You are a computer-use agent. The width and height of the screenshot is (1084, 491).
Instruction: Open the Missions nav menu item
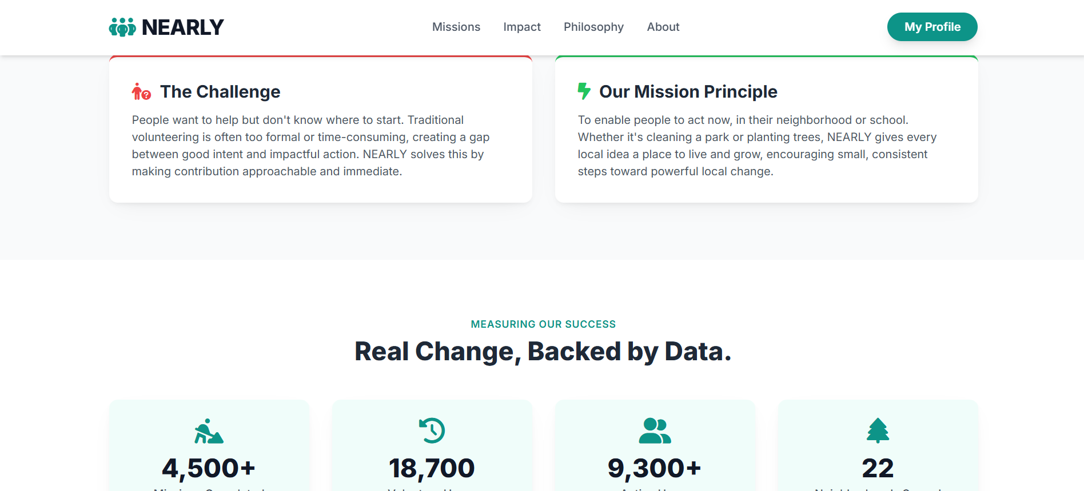pyautogui.click(x=456, y=27)
